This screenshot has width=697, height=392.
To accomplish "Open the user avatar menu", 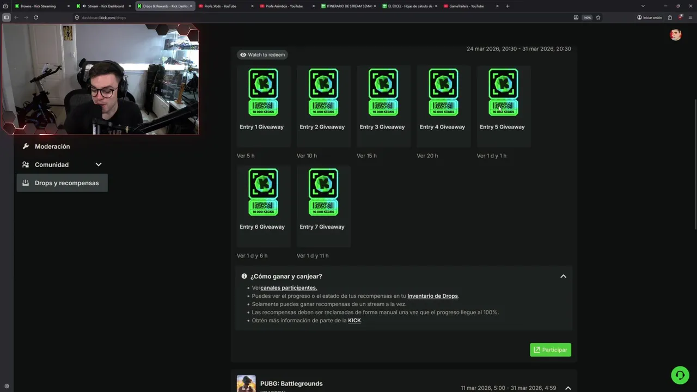I will pyautogui.click(x=676, y=35).
